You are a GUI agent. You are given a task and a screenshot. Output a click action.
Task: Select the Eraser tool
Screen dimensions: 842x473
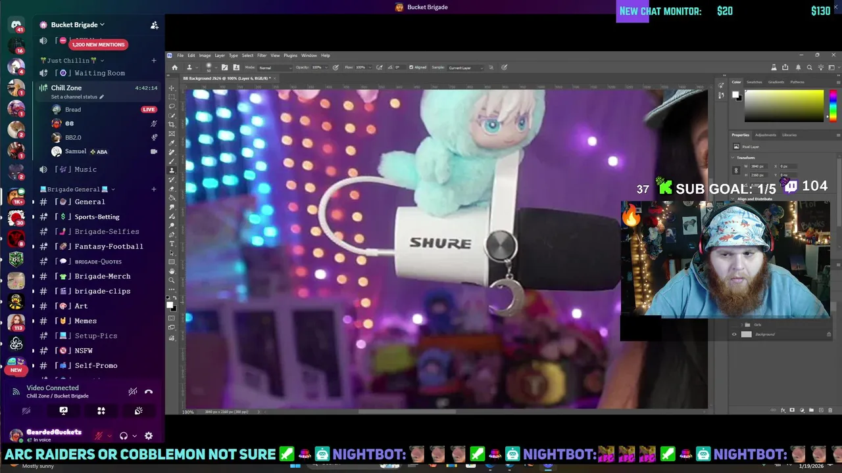coord(172,189)
